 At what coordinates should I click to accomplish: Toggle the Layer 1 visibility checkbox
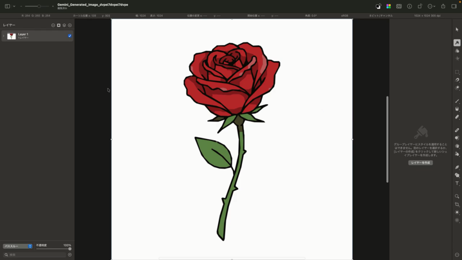coord(70,36)
